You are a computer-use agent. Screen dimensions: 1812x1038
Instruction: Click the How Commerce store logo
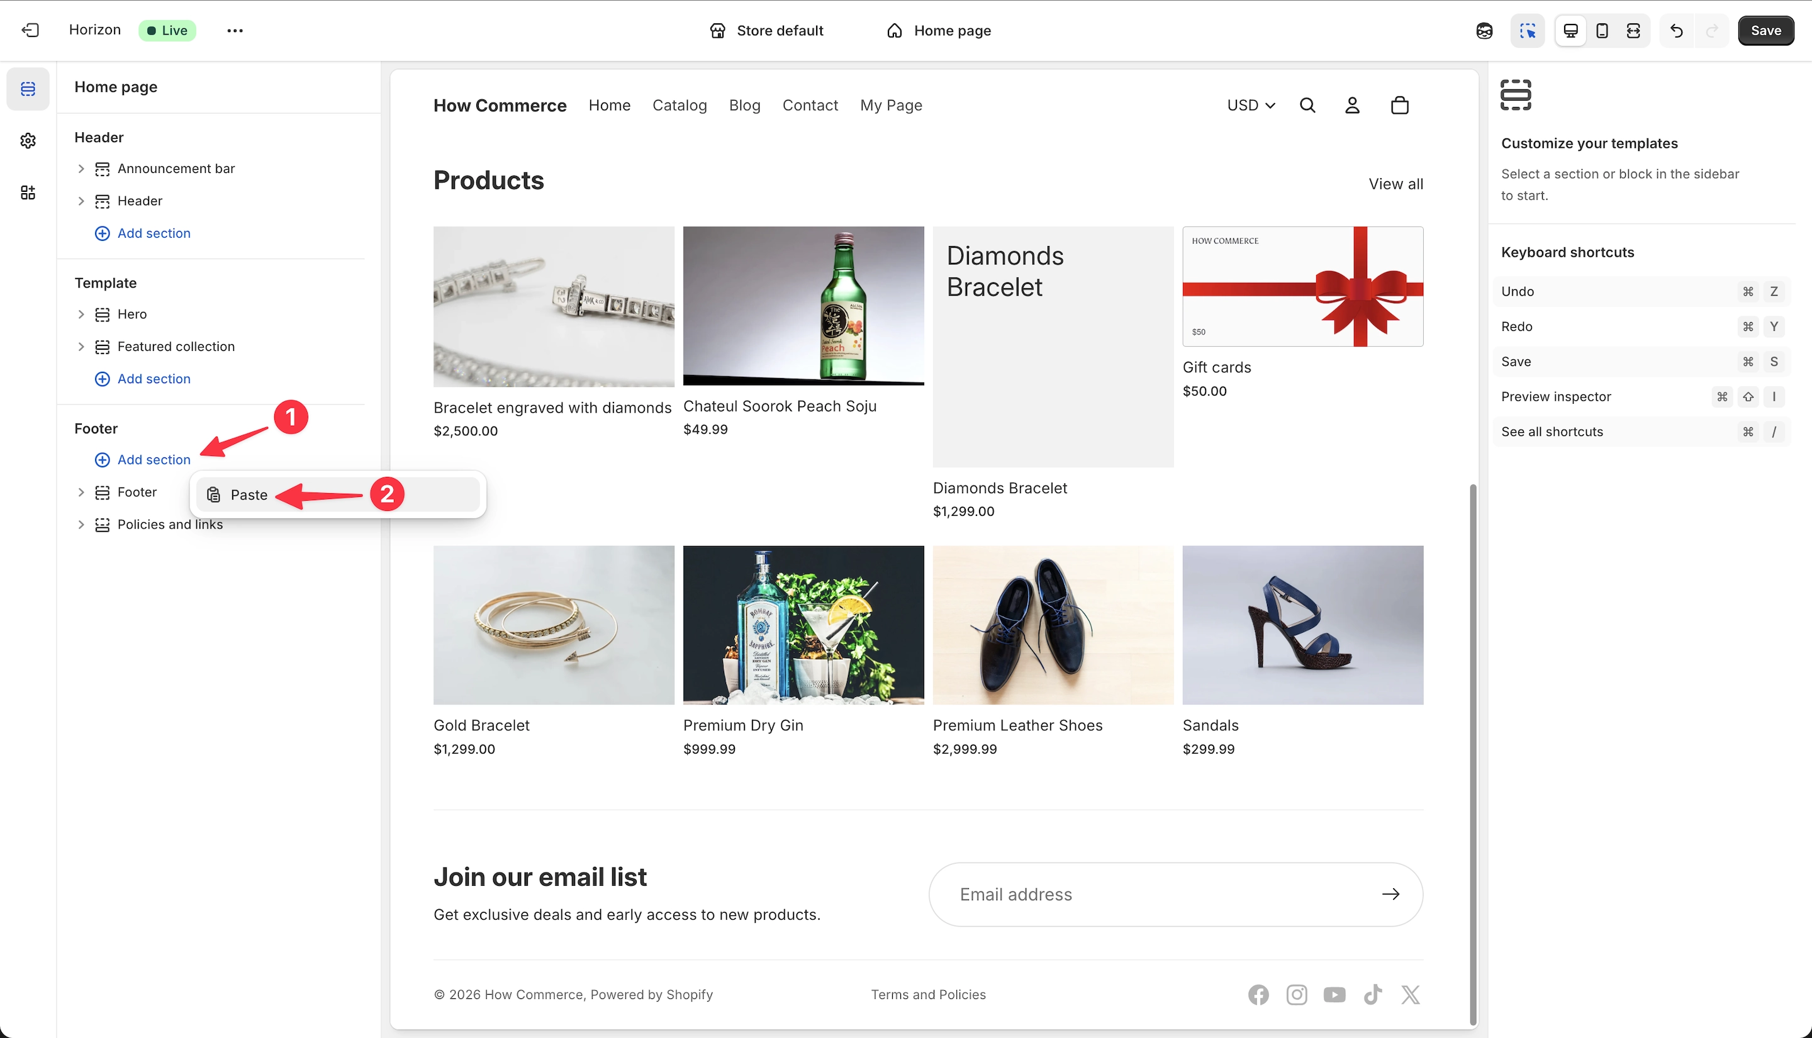[x=500, y=106]
